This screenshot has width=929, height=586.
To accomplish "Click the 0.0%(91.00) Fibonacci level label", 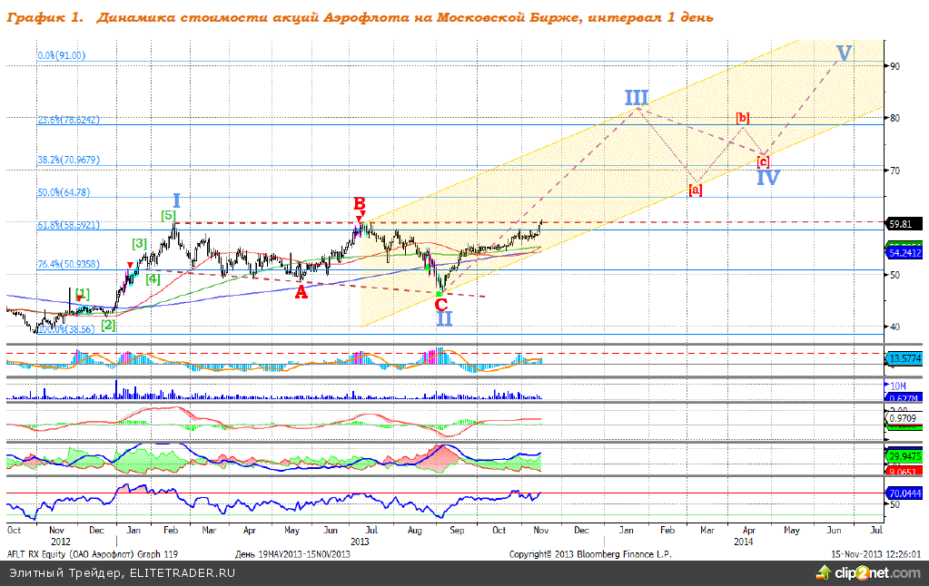I will pyautogui.click(x=62, y=55).
